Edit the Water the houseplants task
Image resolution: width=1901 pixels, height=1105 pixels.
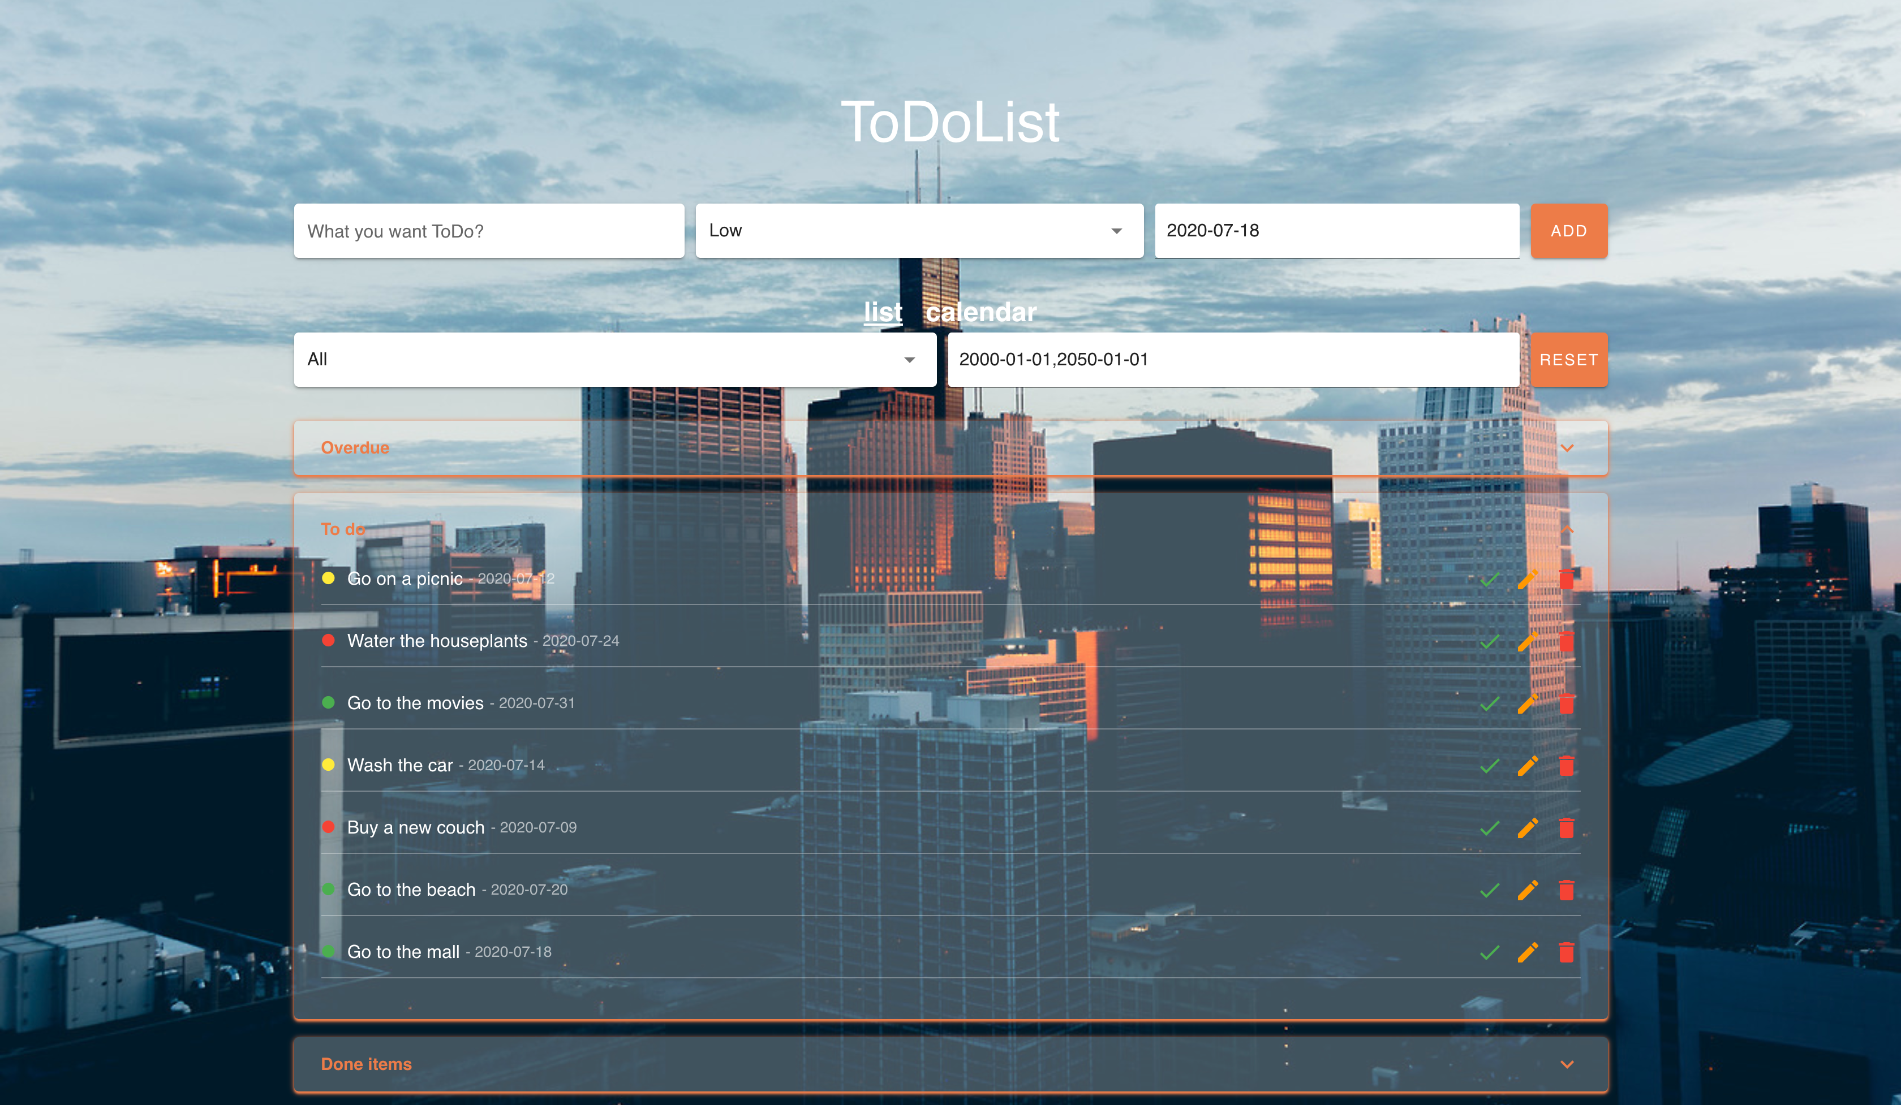coord(1528,641)
